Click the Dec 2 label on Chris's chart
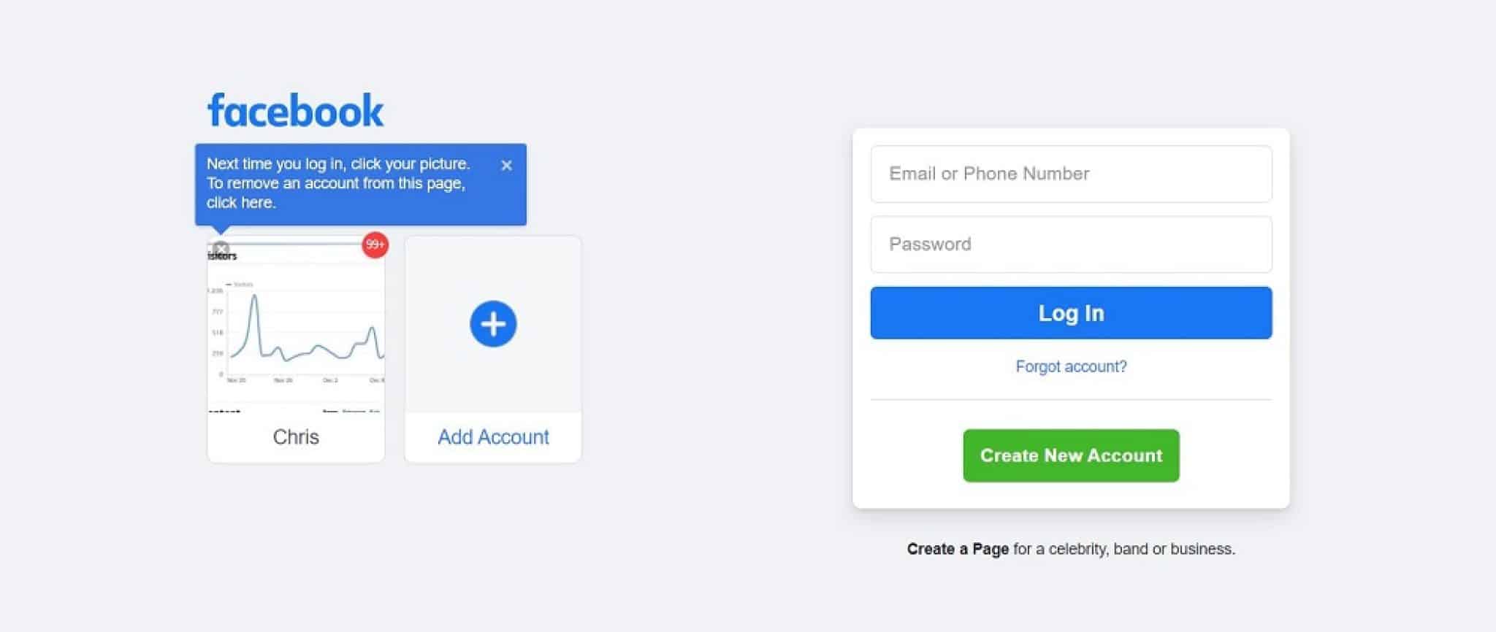 coord(330,380)
